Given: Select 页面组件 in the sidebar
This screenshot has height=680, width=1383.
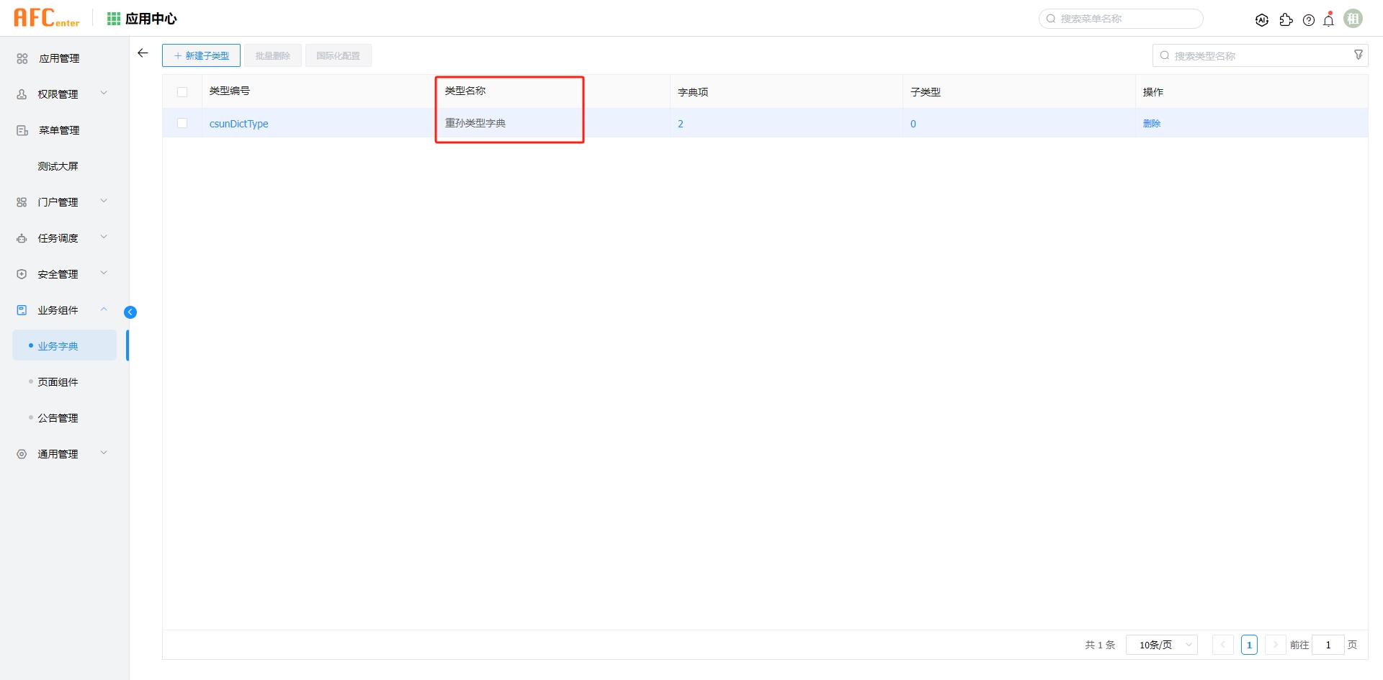Looking at the screenshot, I should tap(58, 382).
